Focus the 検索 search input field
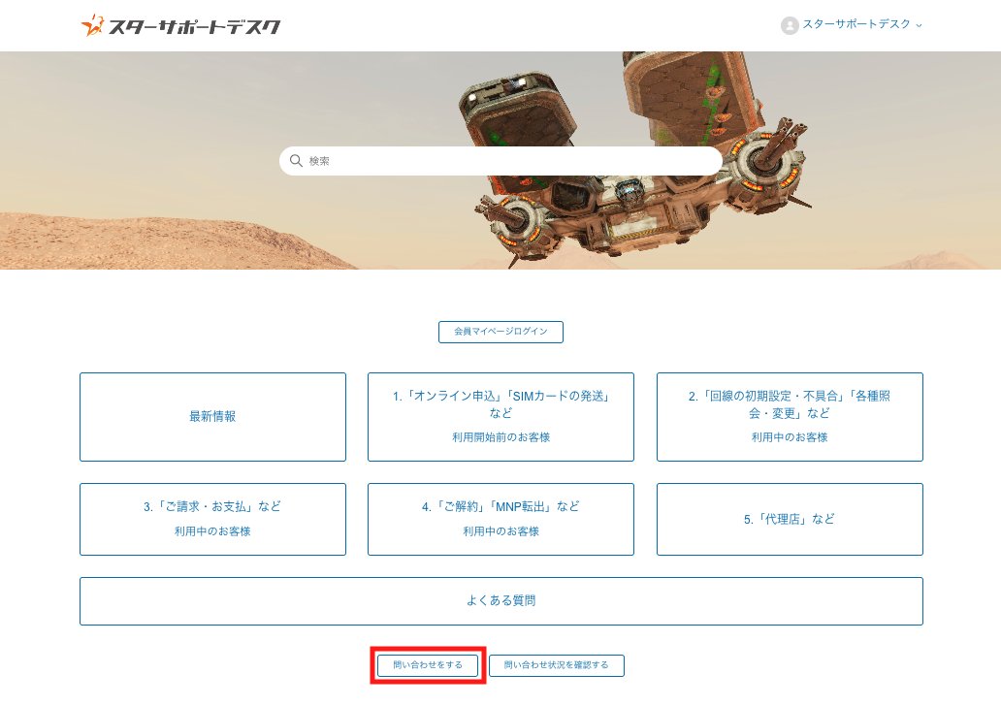 [500, 161]
